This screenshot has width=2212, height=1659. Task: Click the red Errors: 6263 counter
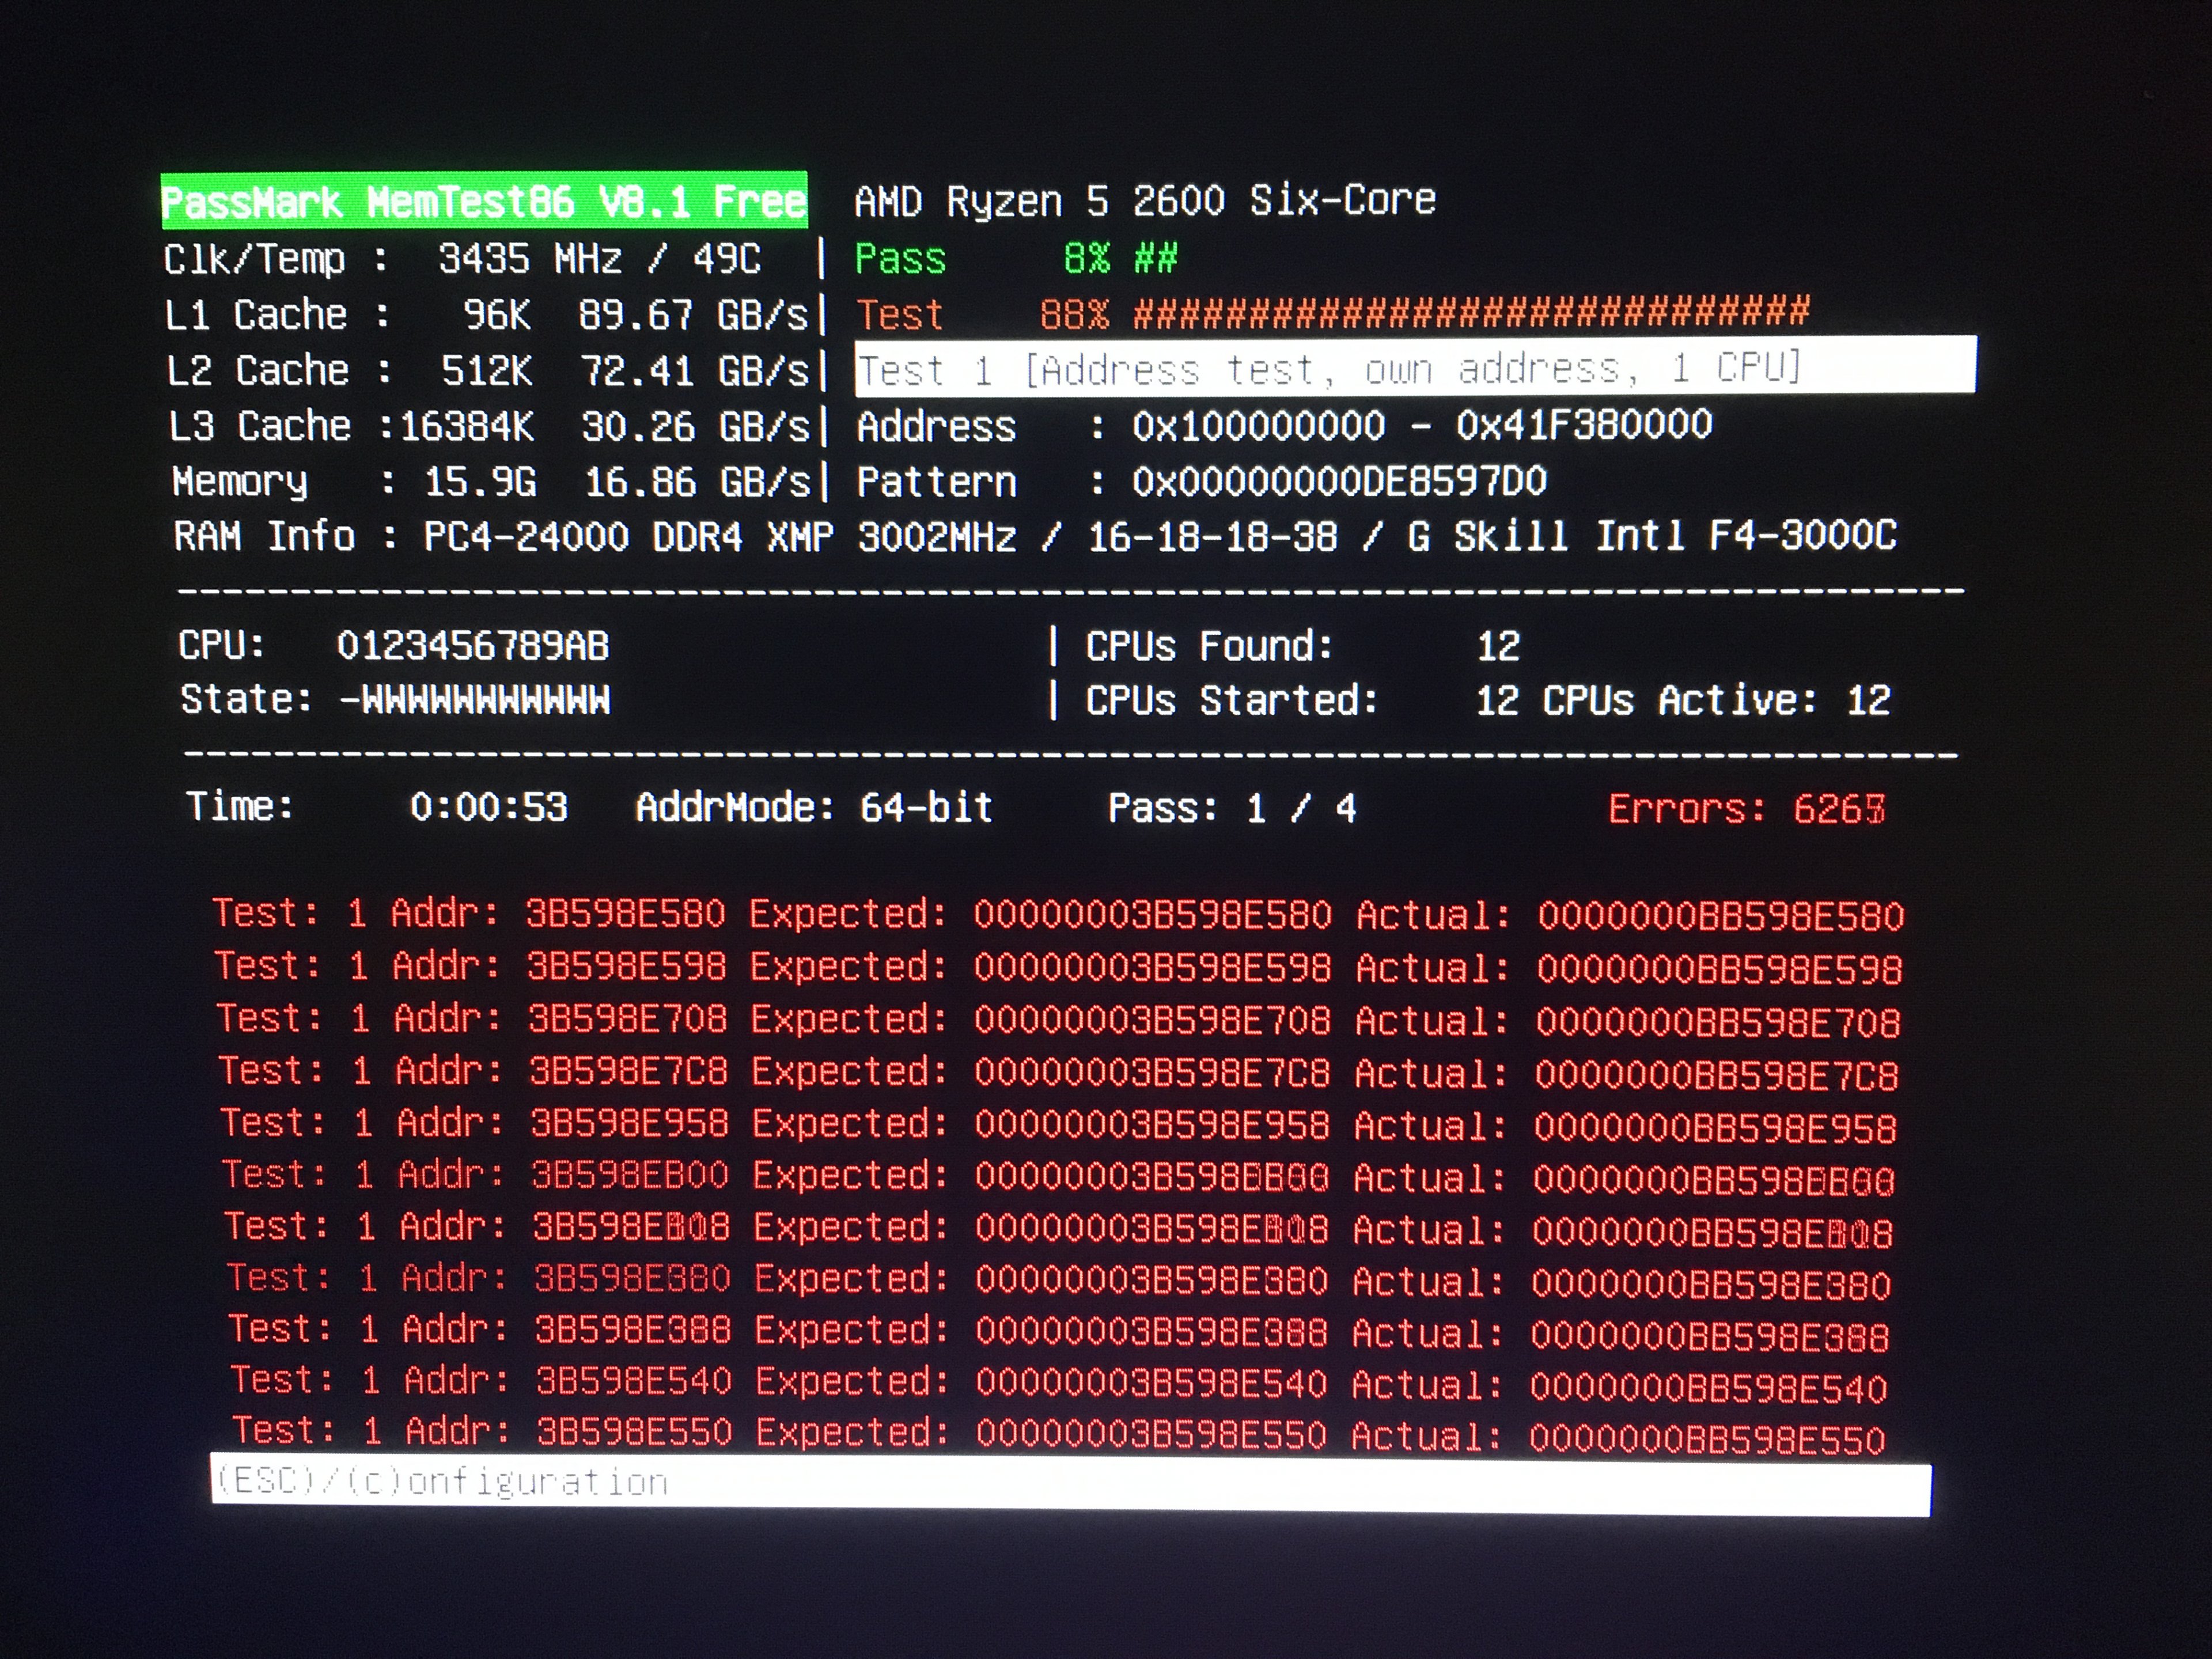click(x=1746, y=808)
